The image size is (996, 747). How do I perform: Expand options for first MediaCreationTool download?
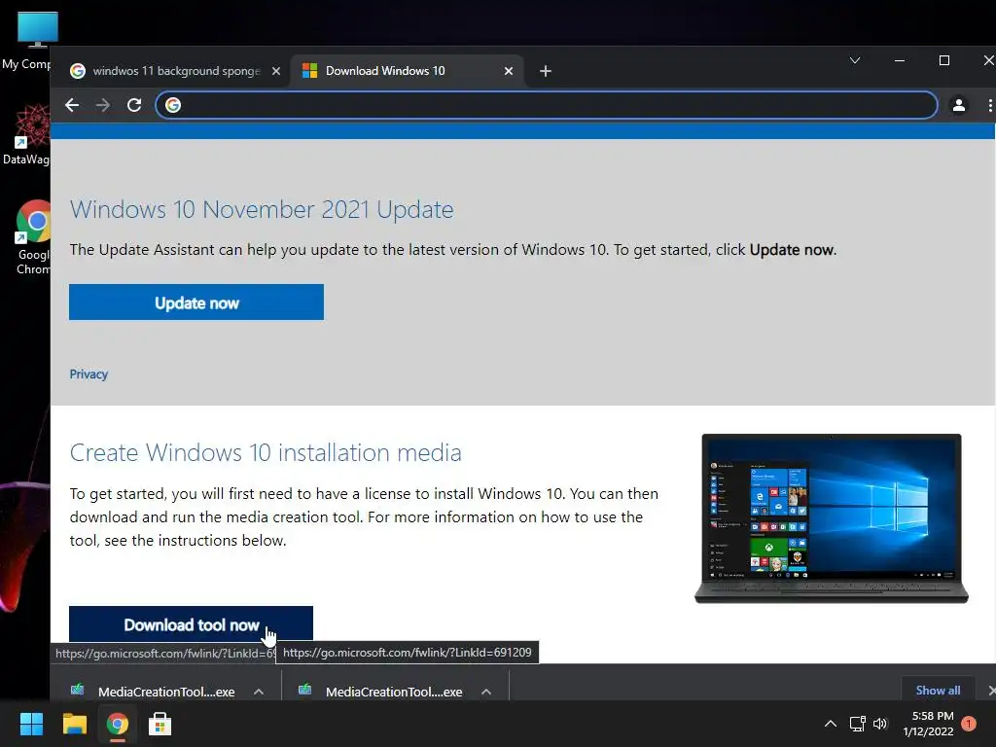(x=259, y=692)
